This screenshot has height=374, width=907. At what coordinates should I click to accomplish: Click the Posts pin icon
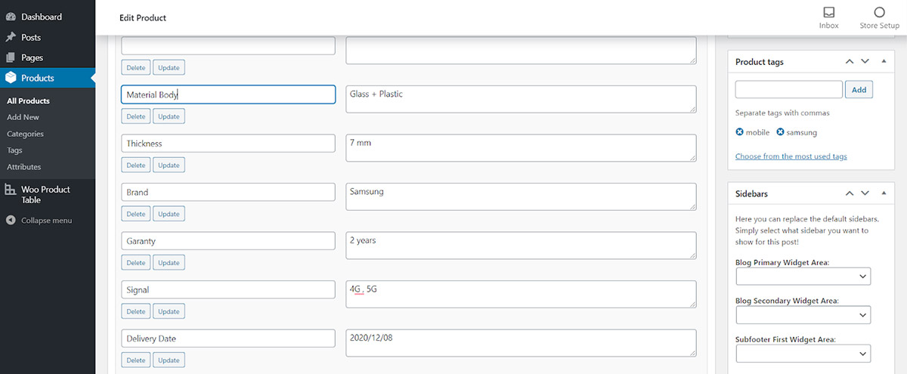click(x=10, y=37)
